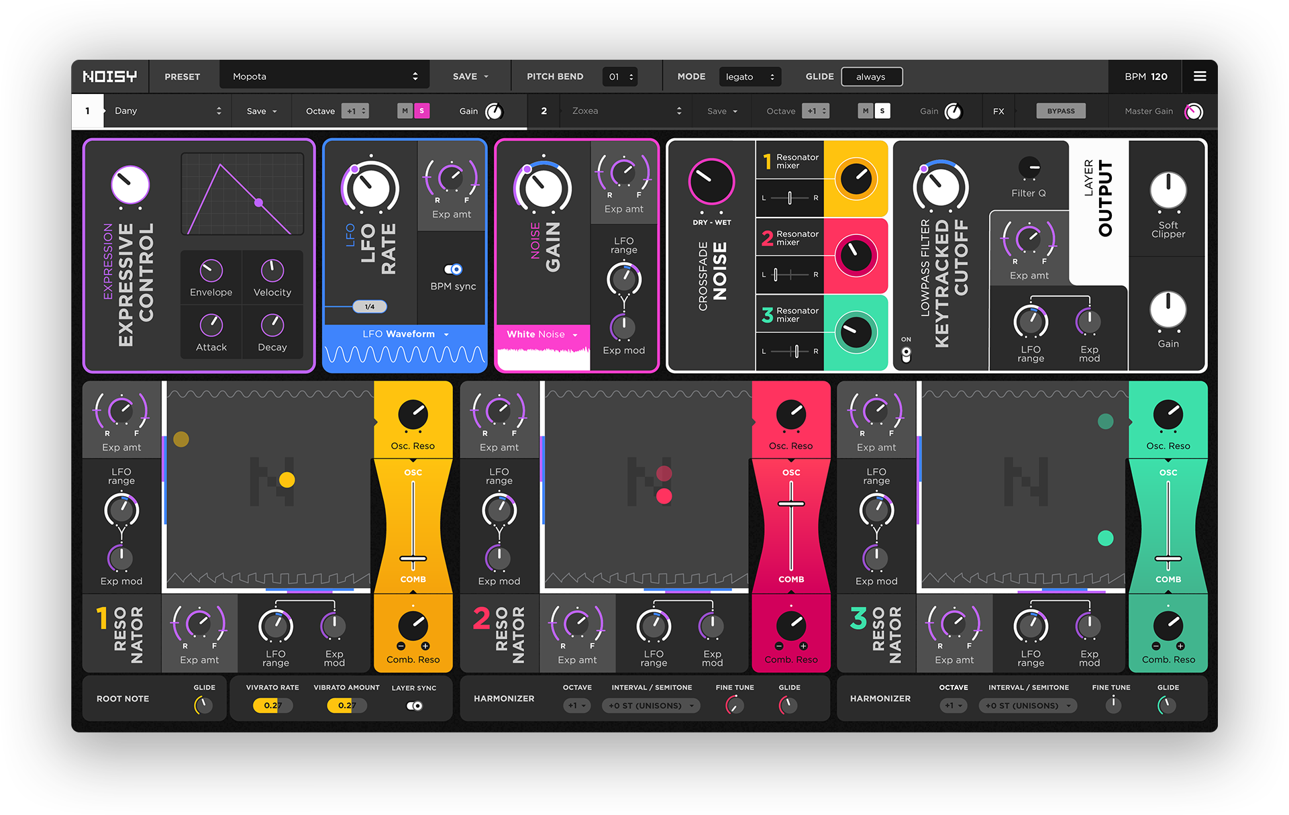
Task: Open the White Noise type selector
Action: [x=542, y=334]
